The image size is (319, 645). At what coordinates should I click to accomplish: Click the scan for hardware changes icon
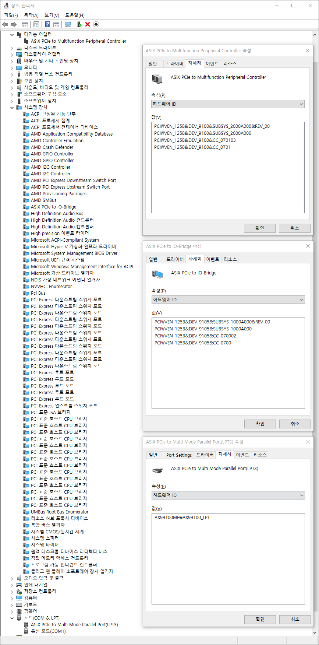[68, 24]
